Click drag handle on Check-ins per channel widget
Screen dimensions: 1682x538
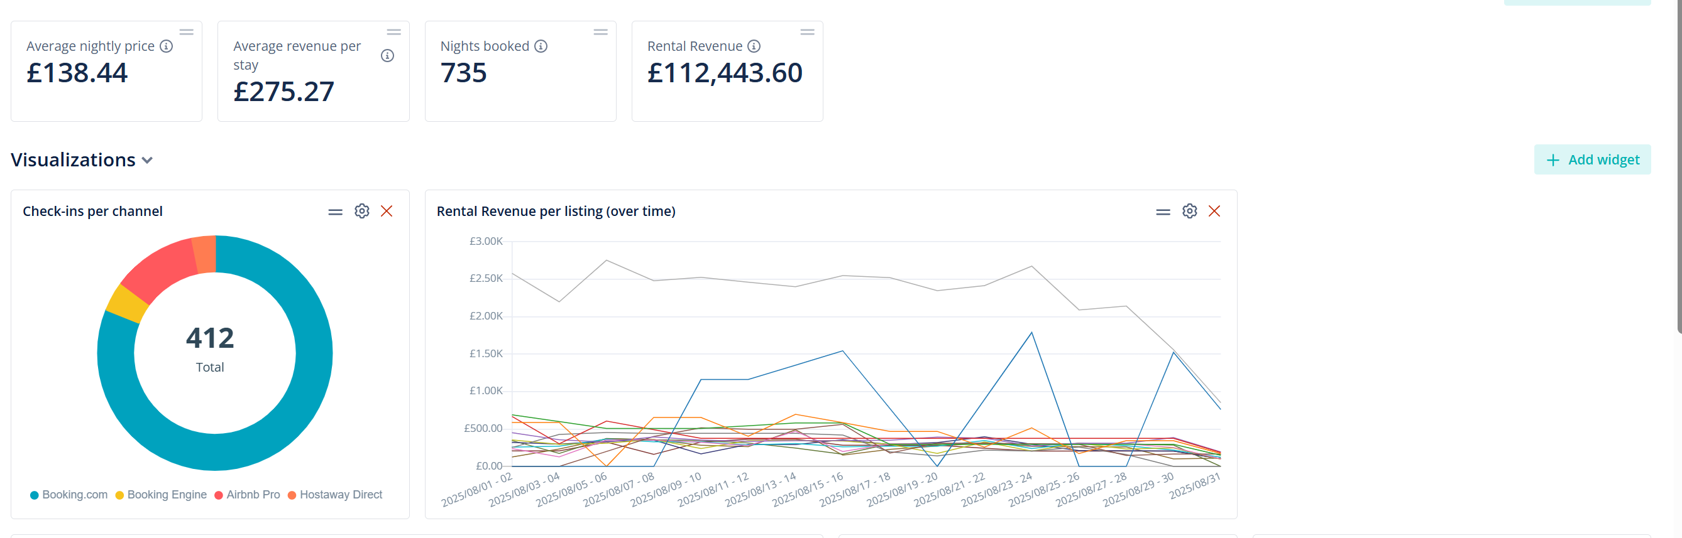(335, 212)
